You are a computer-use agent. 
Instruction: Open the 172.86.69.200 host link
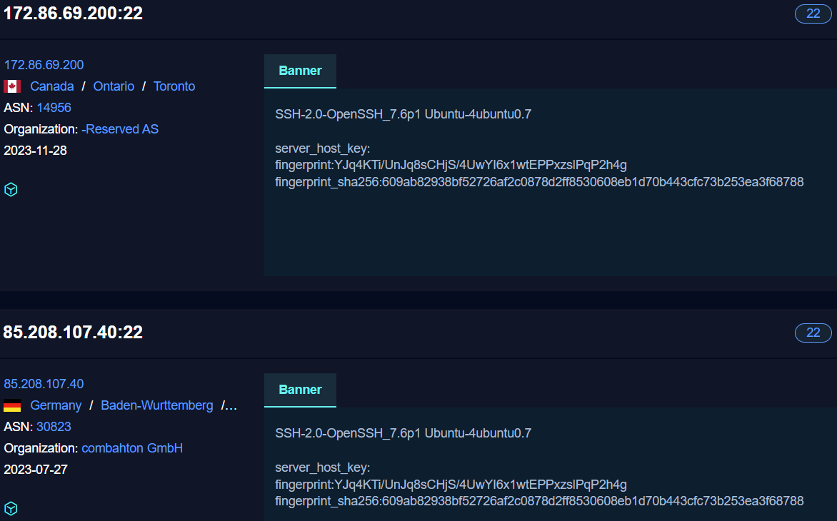tap(44, 64)
